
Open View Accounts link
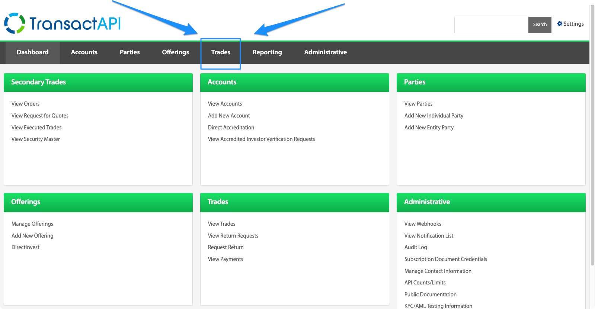pyautogui.click(x=225, y=104)
